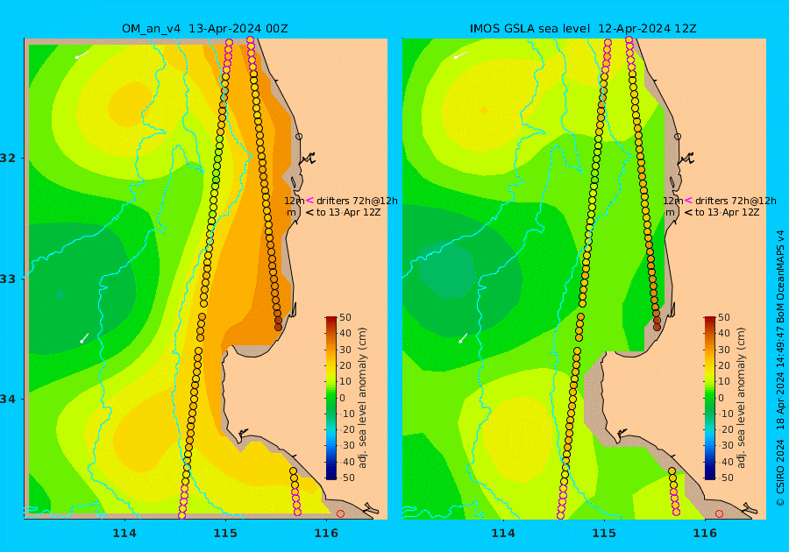This screenshot has width=789, height=552.
Task: Click the 114 longitude label under the left map
Action: (x=124, y=534)
